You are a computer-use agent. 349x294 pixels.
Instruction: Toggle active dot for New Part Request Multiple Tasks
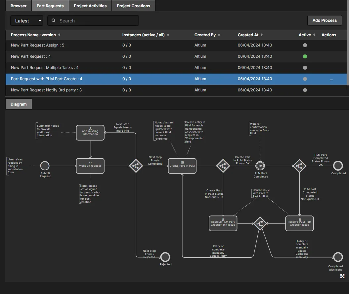tap(305, 68)
